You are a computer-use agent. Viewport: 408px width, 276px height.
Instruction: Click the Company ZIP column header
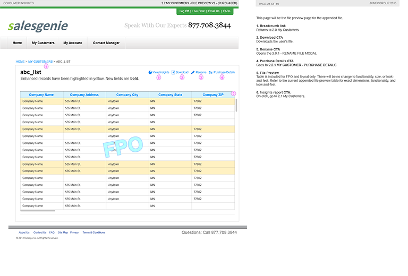click(x=213, y=95)
